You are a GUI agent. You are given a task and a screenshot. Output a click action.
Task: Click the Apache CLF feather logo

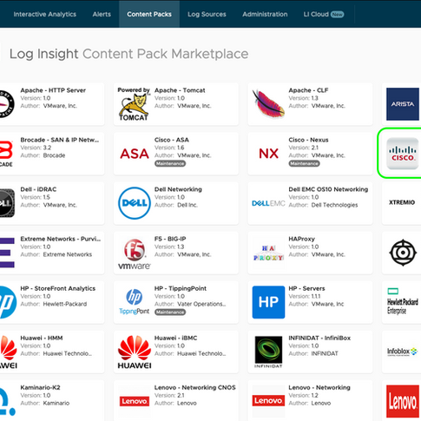(268, 103)
